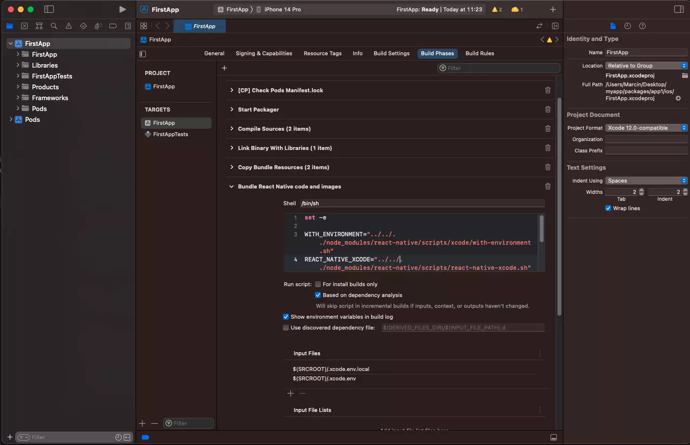Open the Source Control navigator icon
690x445 pixels.
(24, 26)
